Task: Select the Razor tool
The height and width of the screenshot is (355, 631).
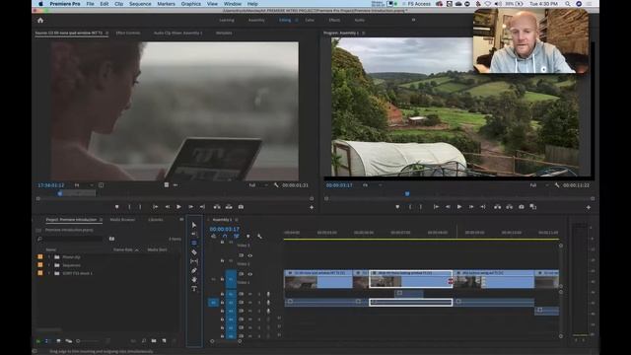Action: pos(194,252)
